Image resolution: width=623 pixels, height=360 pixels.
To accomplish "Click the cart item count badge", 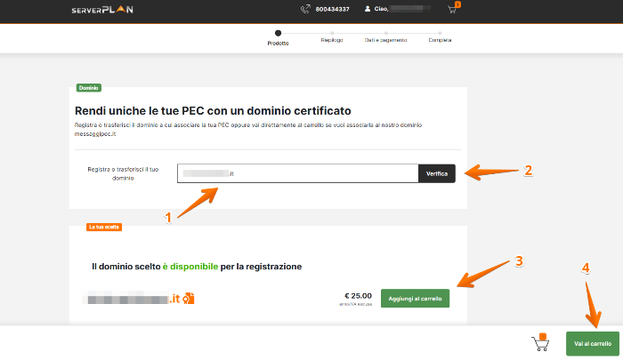I will 457,4.
